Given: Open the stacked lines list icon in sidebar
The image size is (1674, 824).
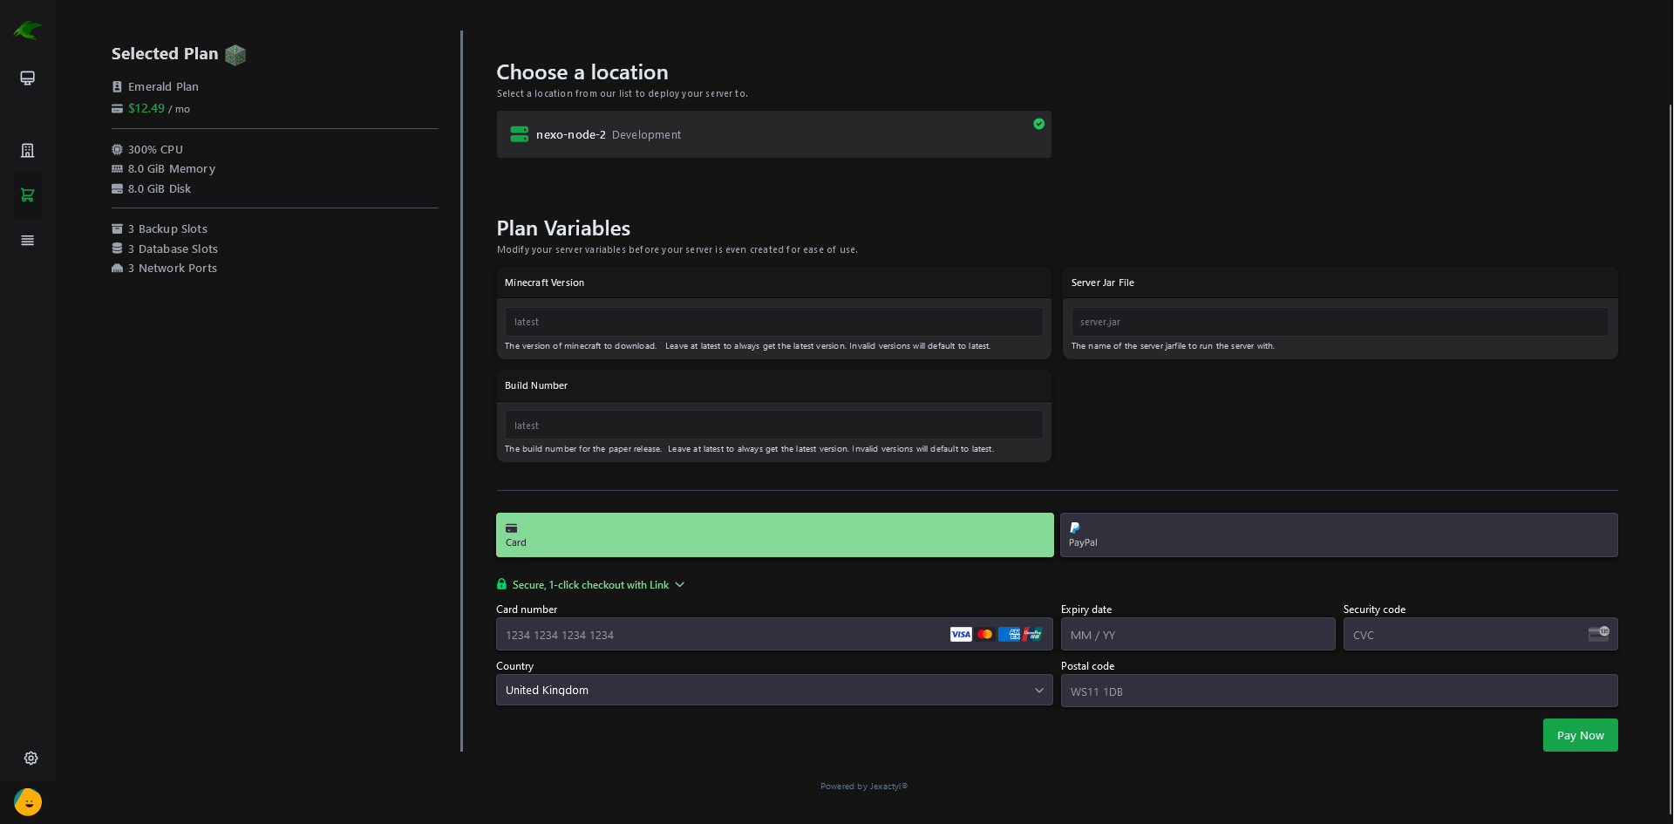Looking at the screenshot, I should [x=28, y=241].
